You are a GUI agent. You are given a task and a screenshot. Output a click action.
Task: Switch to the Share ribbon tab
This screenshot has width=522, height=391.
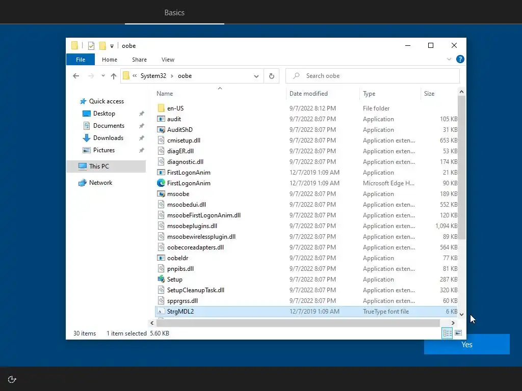pyautogui.click(x=139, y=60)
